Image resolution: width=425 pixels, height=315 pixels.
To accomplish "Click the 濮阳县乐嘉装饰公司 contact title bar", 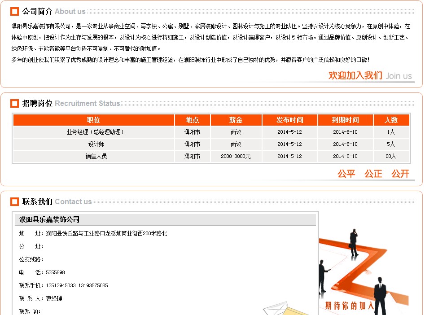I will coord(165,219).
